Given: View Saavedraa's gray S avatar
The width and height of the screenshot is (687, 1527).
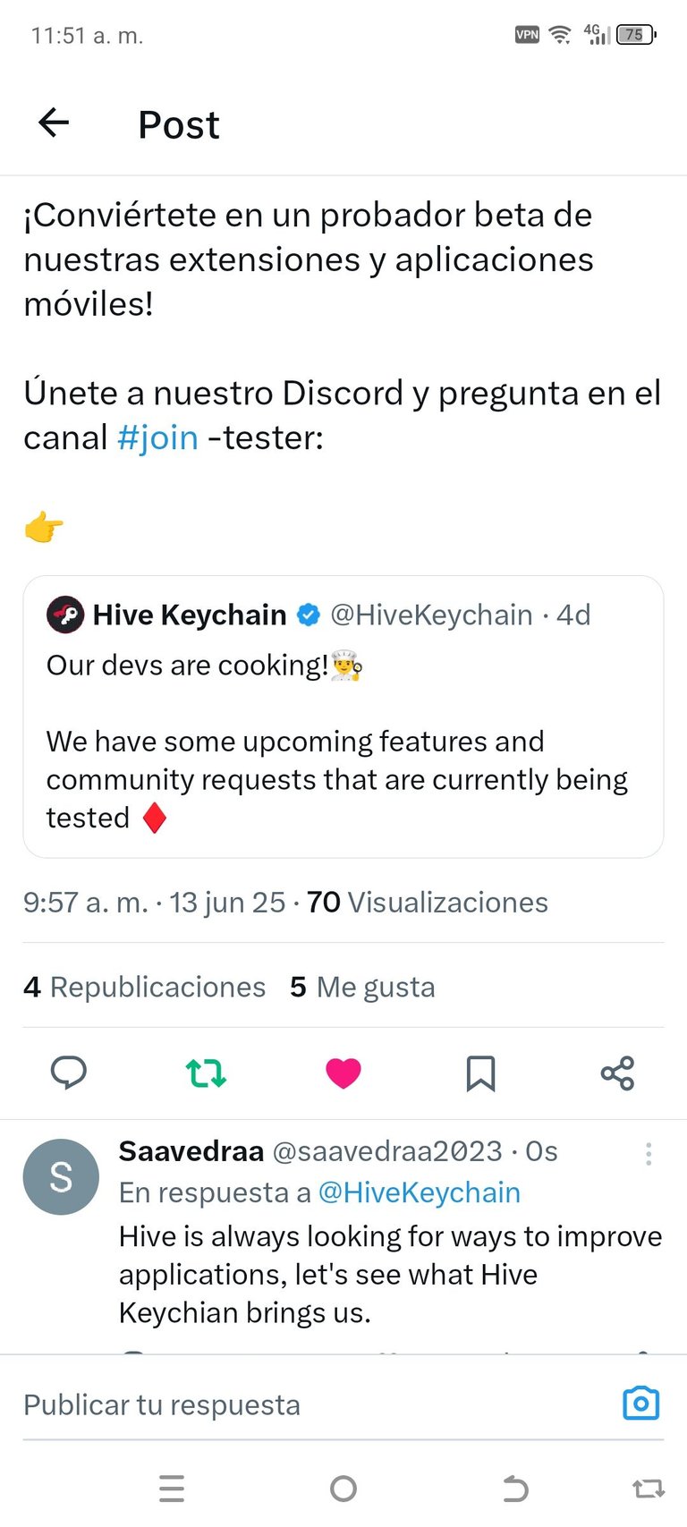Looking at the screenshot, I should [x=61, y=1176].
